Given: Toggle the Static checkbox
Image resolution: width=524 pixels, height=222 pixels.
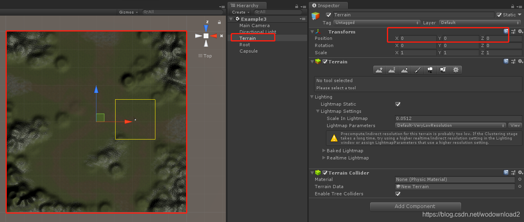Looking at the screenshot, I should [x=499, y=15].
